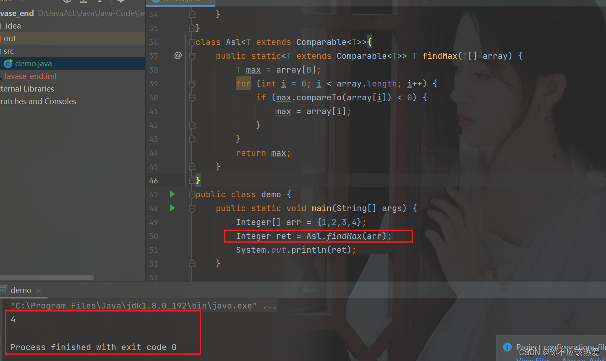The image size is (606, 361).
Task: Open the Project panel settings gear
Action: click(121, 1)
